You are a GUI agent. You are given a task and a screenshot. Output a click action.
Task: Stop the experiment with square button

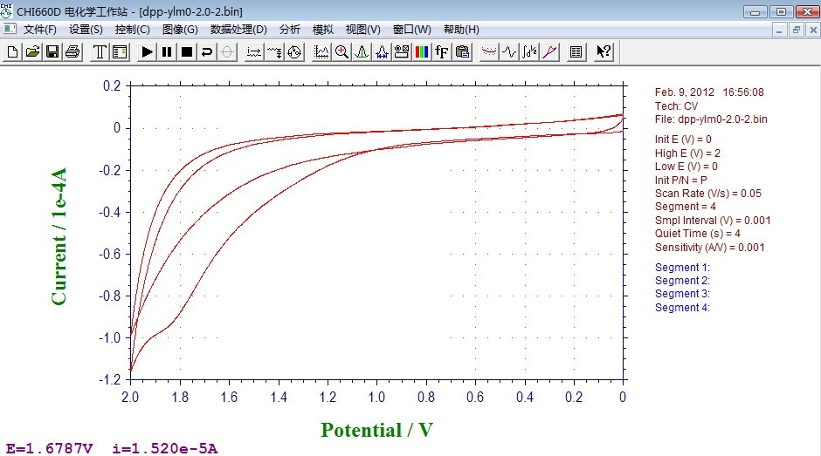click(x=186, y=51)
